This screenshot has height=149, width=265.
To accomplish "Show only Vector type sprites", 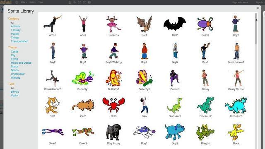I will point(15,95).
